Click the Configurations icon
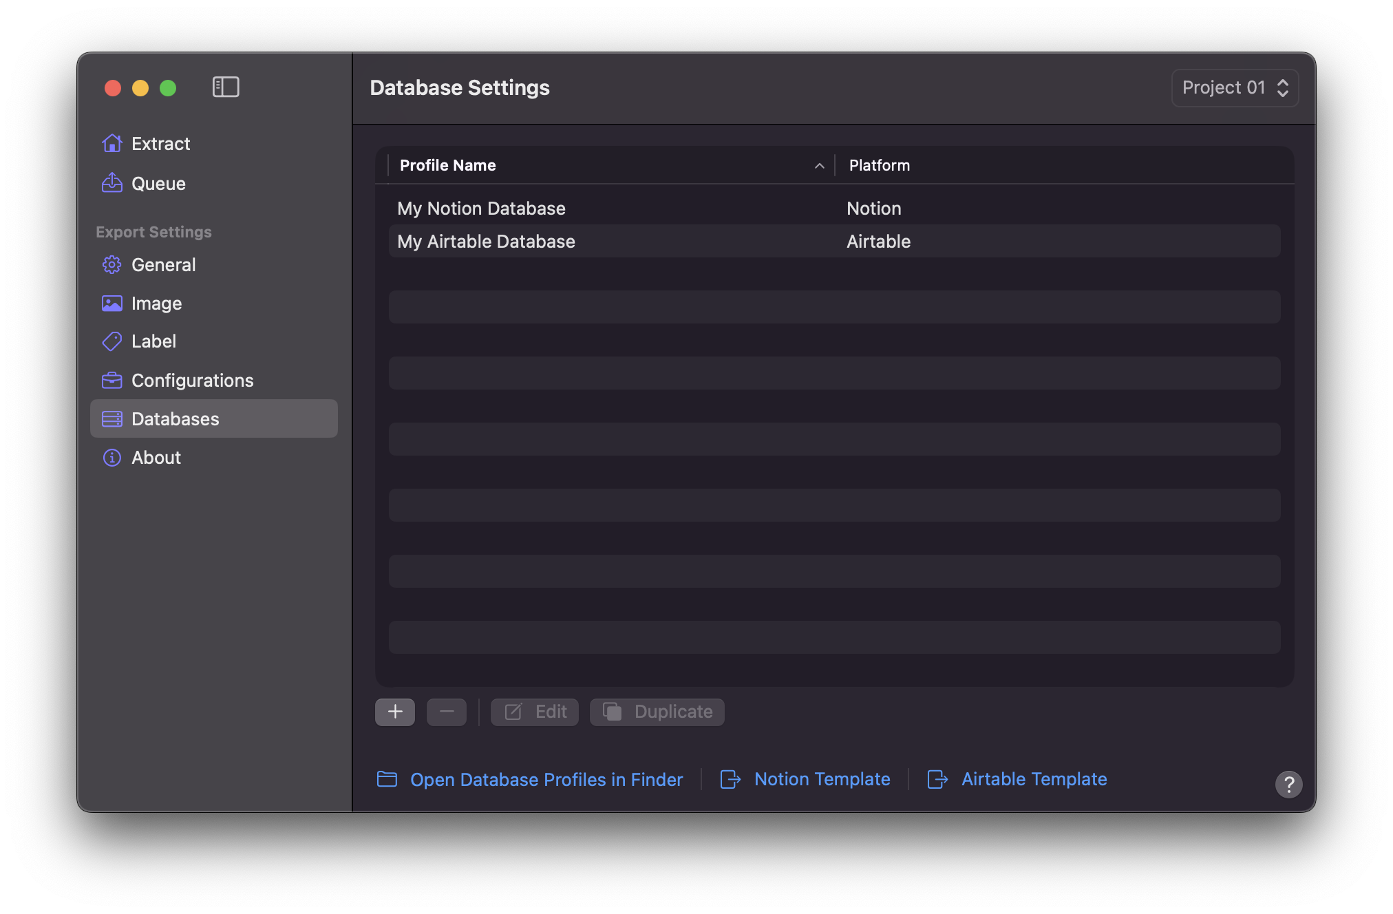This screenshot has width=1393, height=914. coord(111,379)
